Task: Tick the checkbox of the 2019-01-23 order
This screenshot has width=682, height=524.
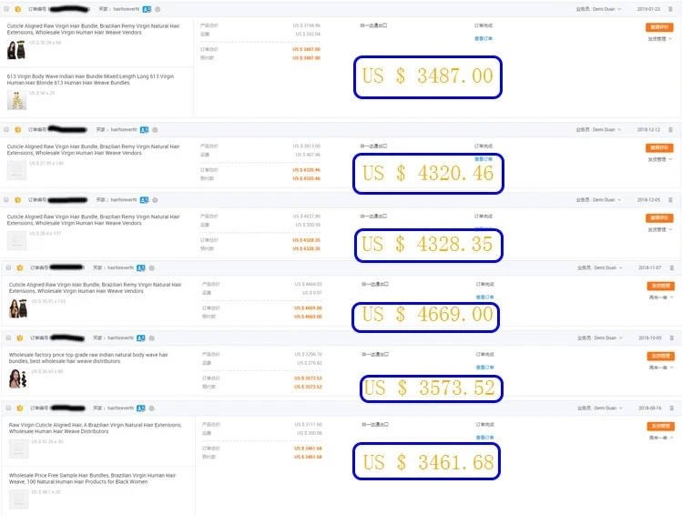Action: click(6, 9)
